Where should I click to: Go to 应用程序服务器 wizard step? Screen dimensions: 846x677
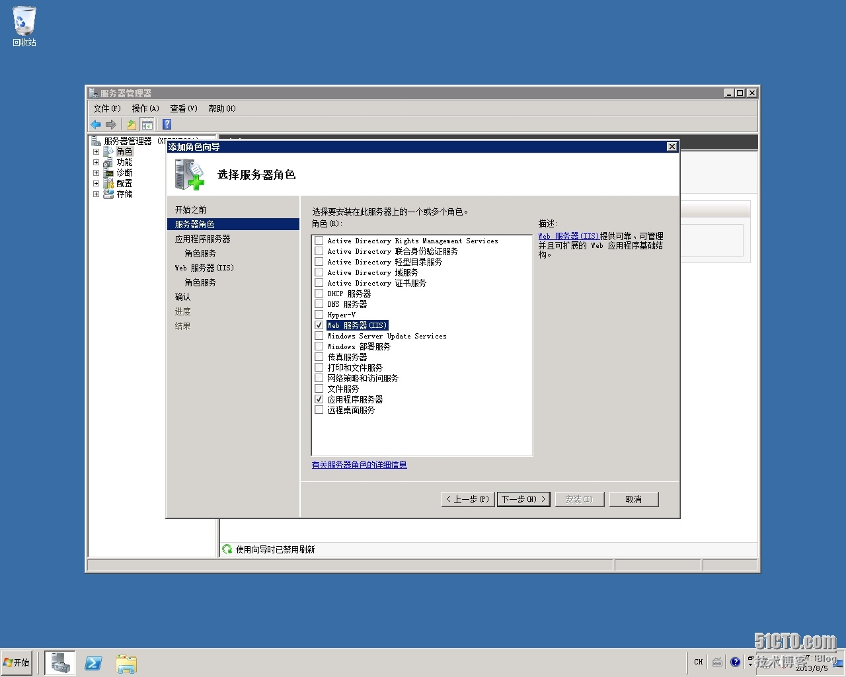202,239
